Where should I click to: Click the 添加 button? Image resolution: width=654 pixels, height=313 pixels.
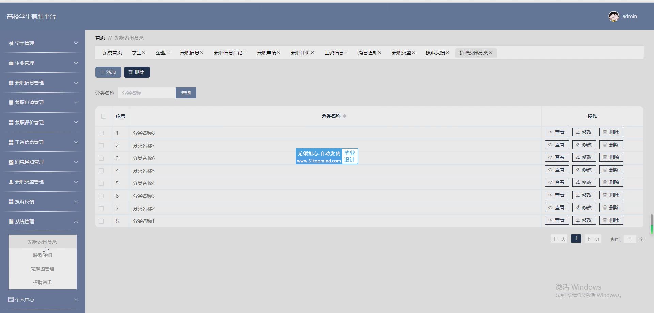coord(108,72)
